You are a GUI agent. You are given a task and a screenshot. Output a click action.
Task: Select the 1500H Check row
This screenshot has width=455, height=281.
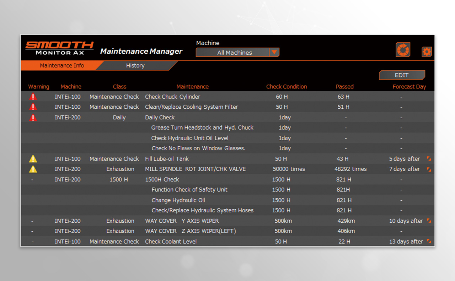[162, 179]
